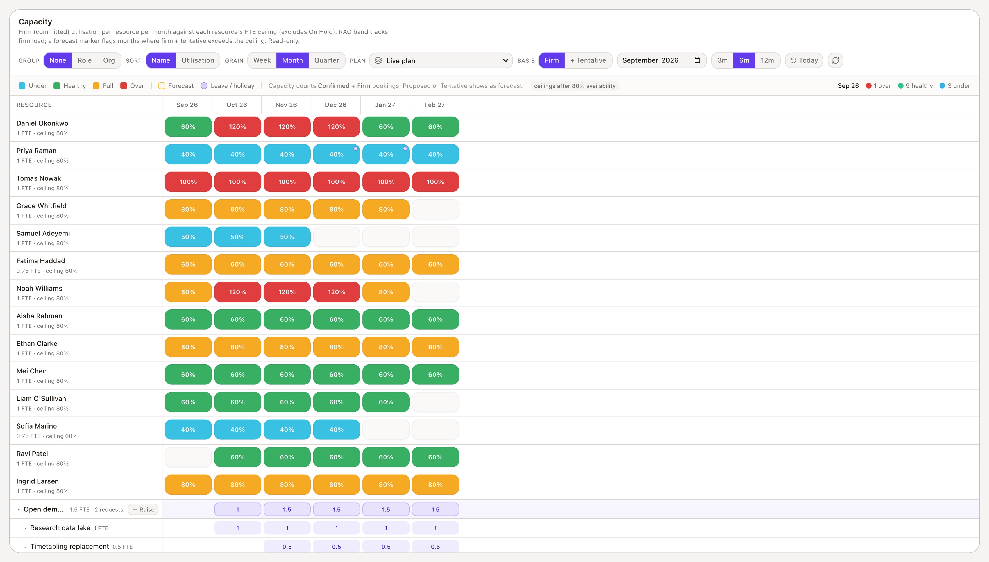989x562 pixels.
Task: Click the Forecast legend square
Action: pyautogui.click(x=162, y=86)
